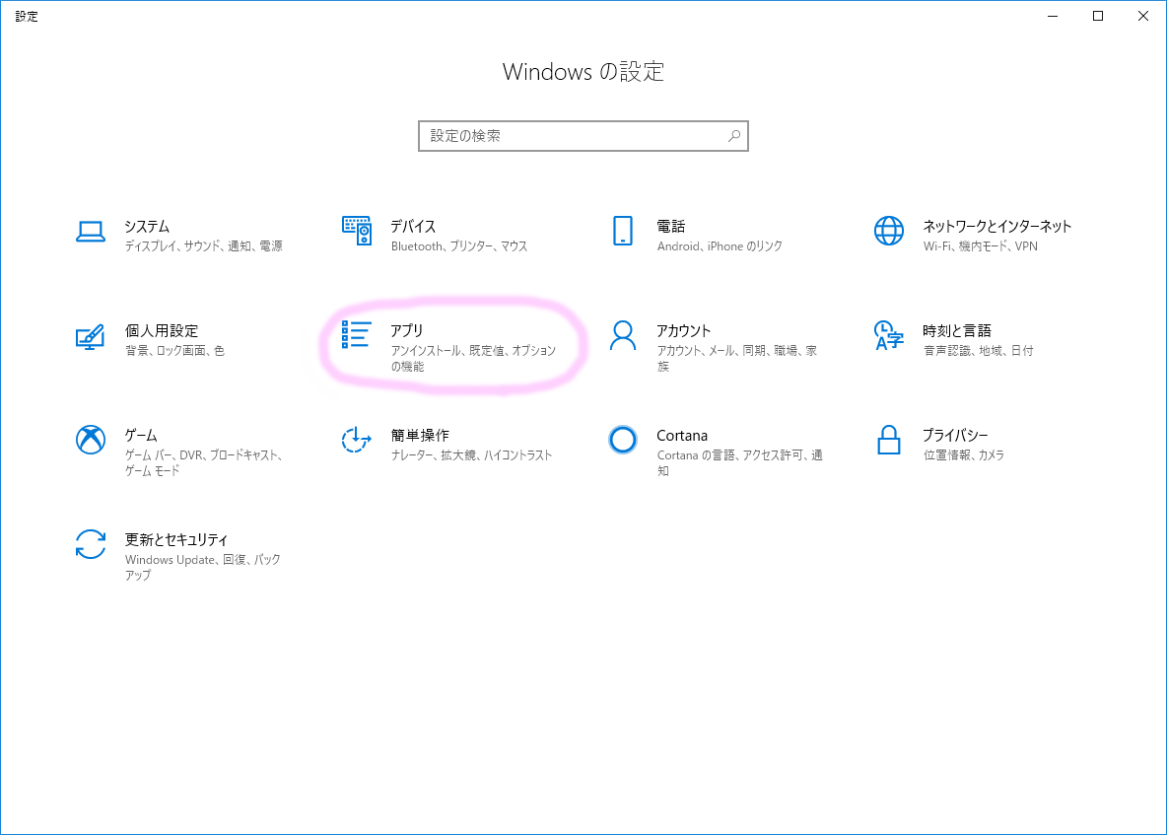Screen dimensions: 1167x835
Task: Choose the 個人用設定 label
Action: [162, 331]
